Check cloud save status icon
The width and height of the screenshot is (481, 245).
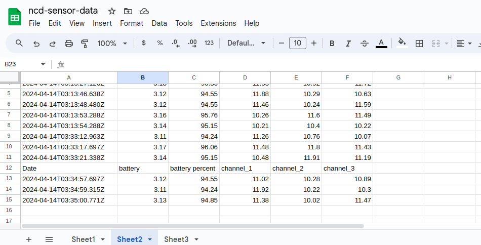144,11
